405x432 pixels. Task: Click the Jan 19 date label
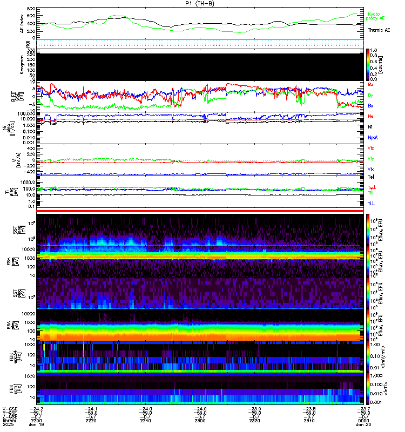(x=36, y=424)
